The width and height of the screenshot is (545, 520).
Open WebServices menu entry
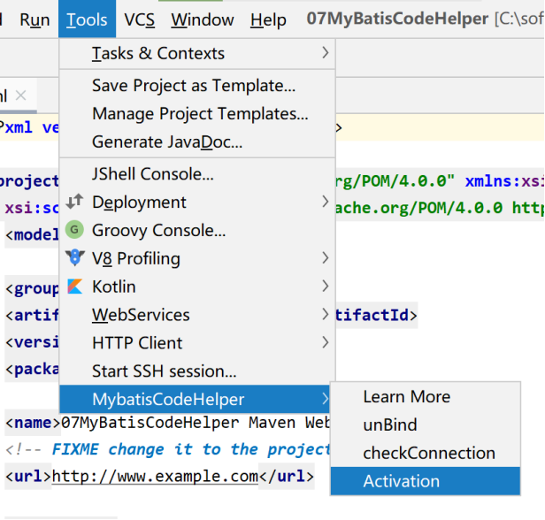coord(197,315)
